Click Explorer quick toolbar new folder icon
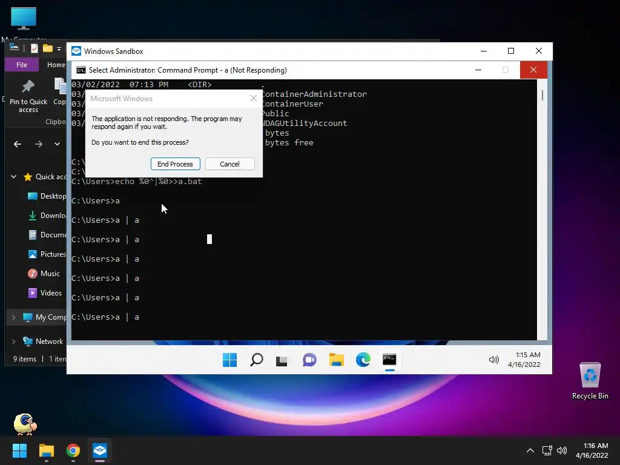This screenshot has width=620, height=465. pyautogui.click(x=48, y=48)
